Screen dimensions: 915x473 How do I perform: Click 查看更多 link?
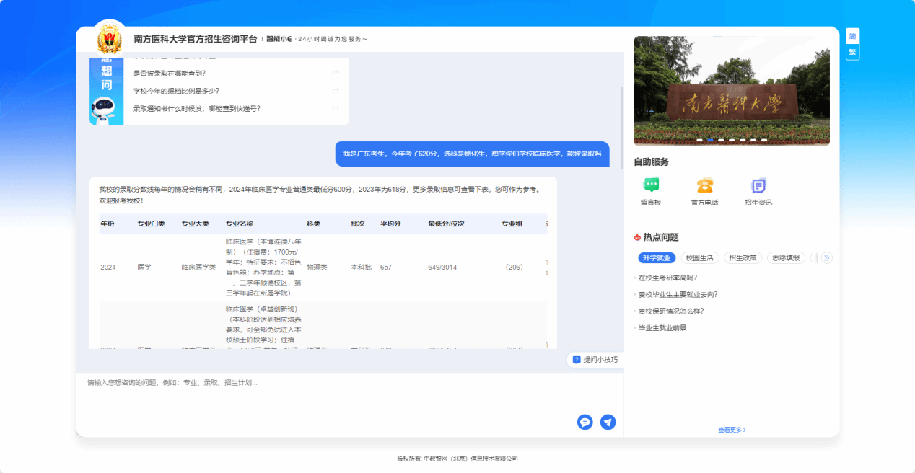732,430
